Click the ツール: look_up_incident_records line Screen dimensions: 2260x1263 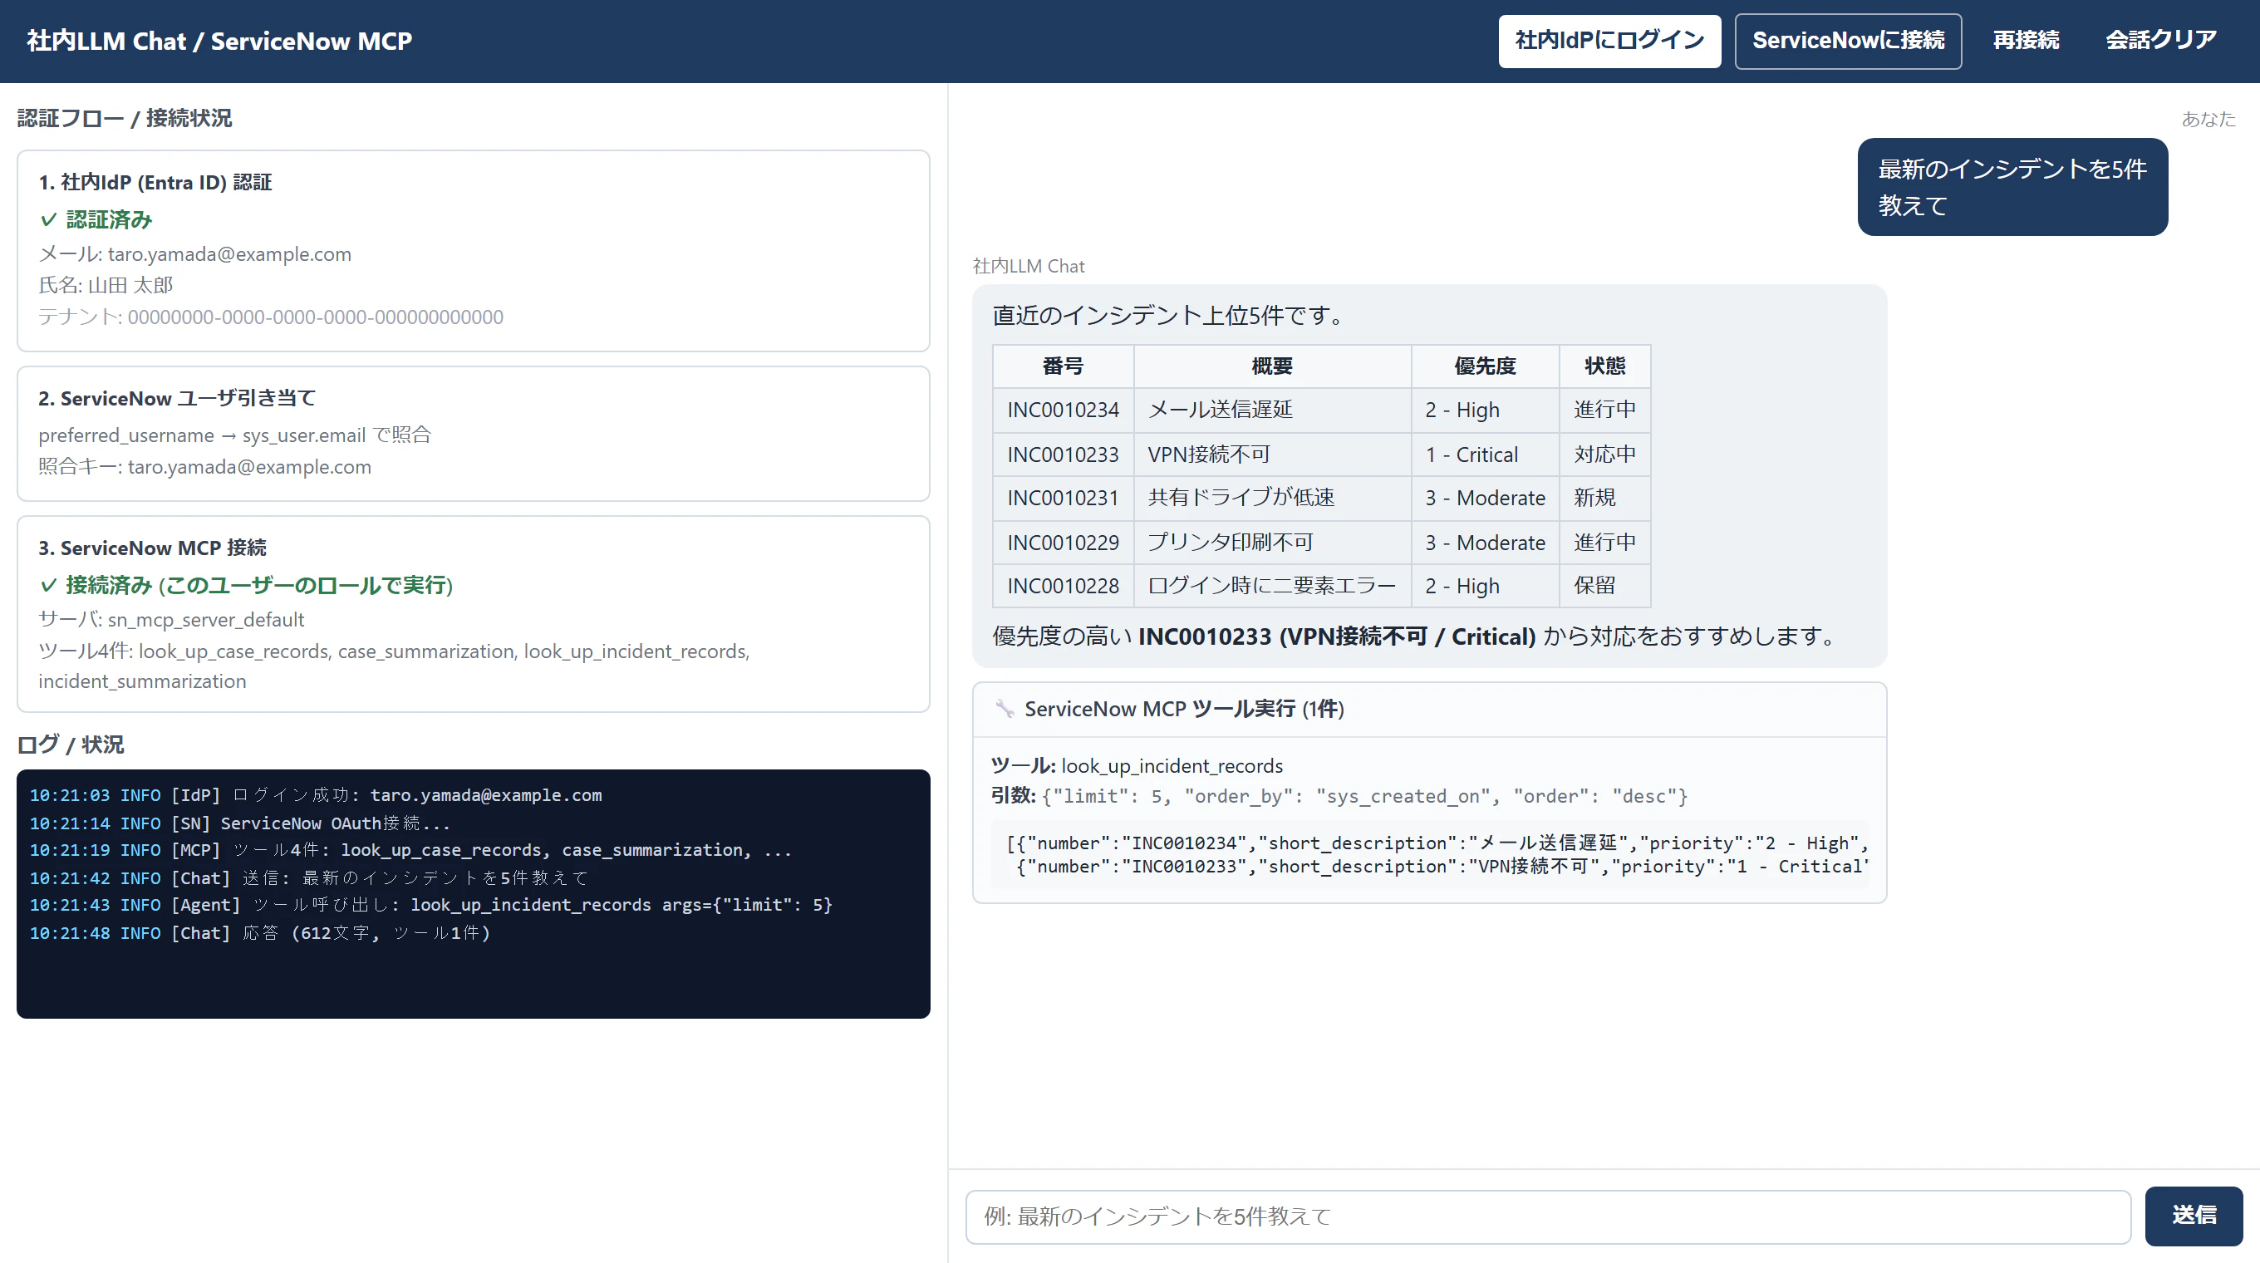click(1136, 766)
